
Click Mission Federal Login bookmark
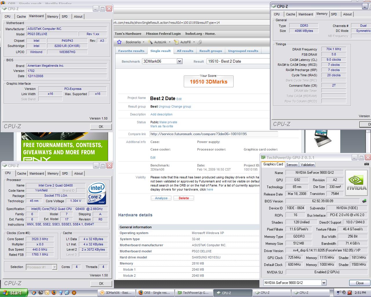163,34
